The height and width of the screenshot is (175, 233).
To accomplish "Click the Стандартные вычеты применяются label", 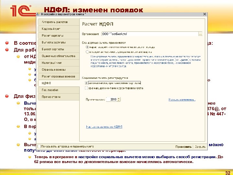I will click(104, 43).
